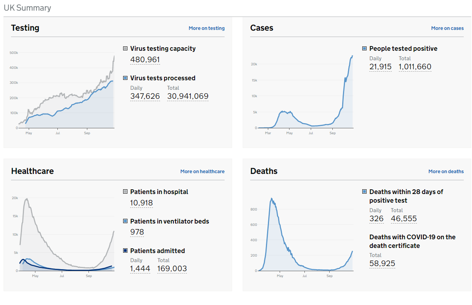Click death certificate total value 58,925
This screenshot has width=472, height=305.
point(382,264)
